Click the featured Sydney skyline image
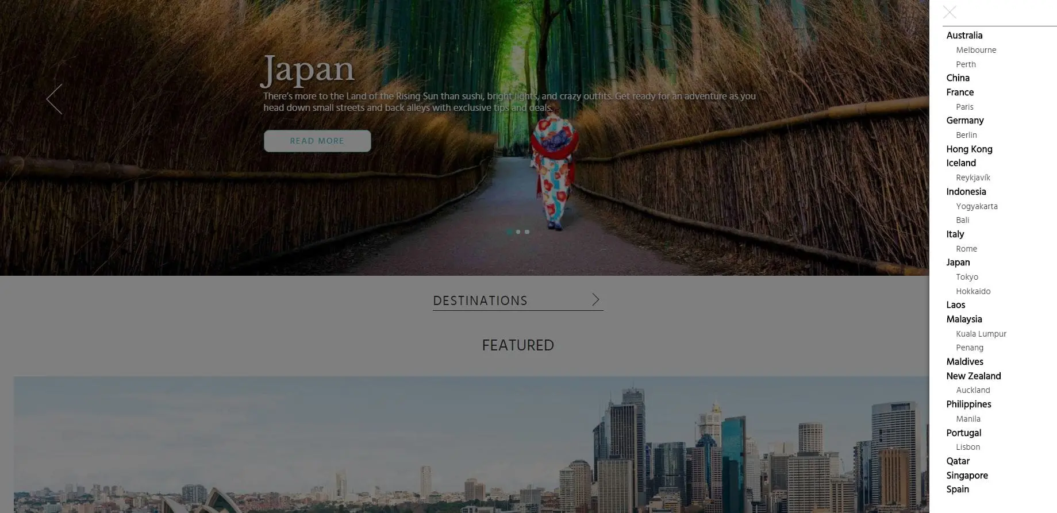 click(471, 445)
